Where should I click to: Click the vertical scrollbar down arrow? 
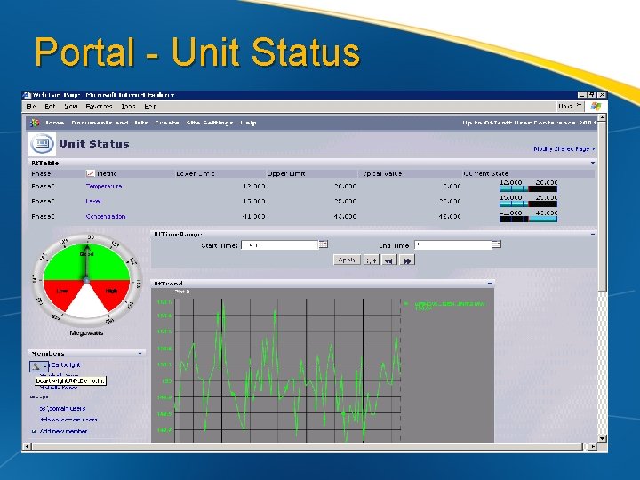click(603, 438)
